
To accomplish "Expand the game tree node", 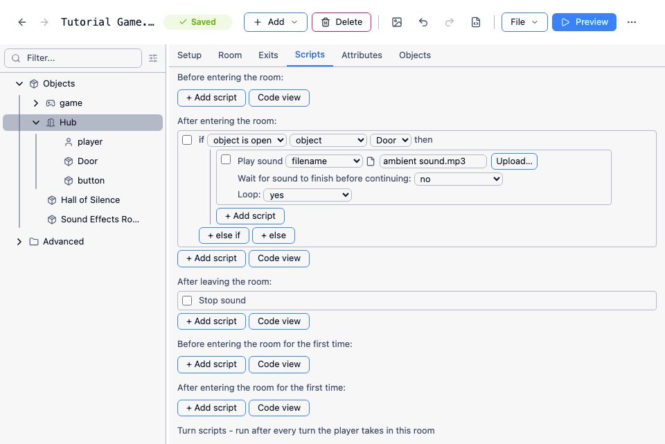I will coord(36,103).
